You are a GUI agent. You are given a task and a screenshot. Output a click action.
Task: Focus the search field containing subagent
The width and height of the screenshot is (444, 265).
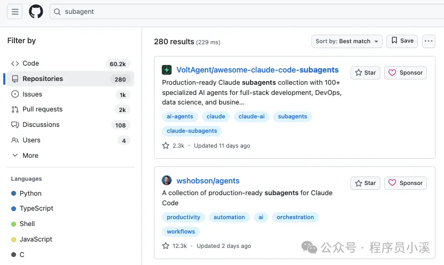[x=247, y=12]
